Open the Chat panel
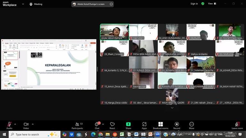Image resolution: width=246 pixels, height=138 pixels. click(x=97, y=125)
